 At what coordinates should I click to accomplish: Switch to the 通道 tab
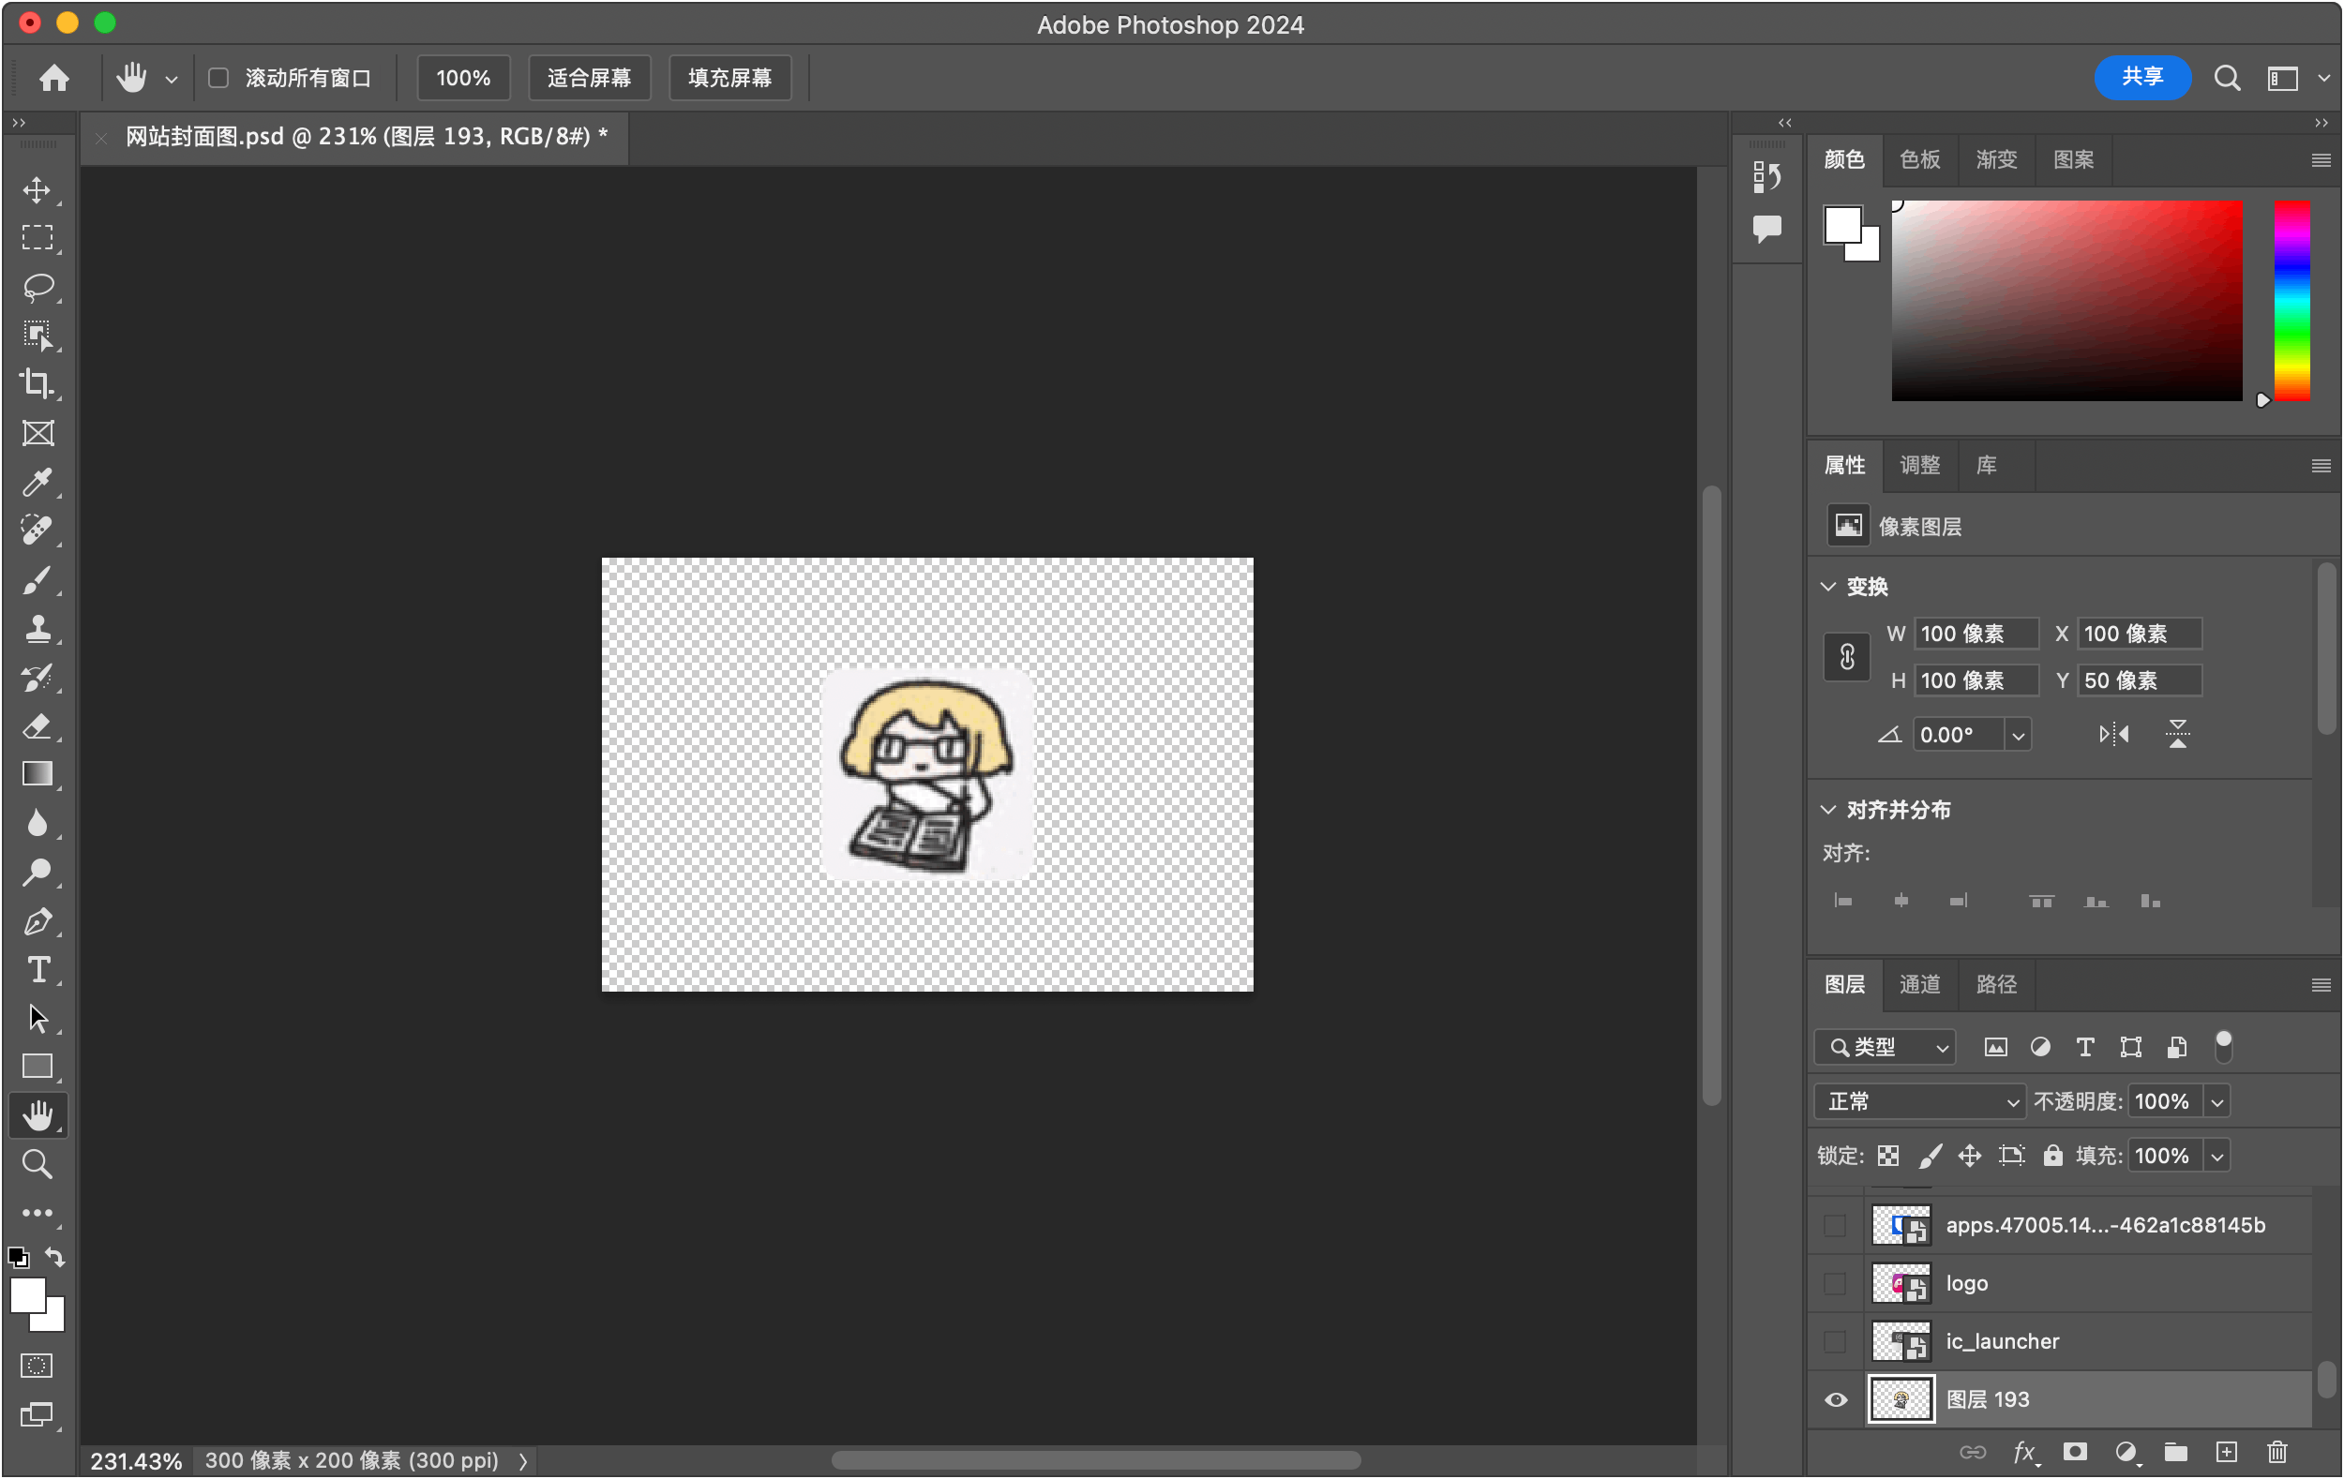click(x=1919, y=985)
